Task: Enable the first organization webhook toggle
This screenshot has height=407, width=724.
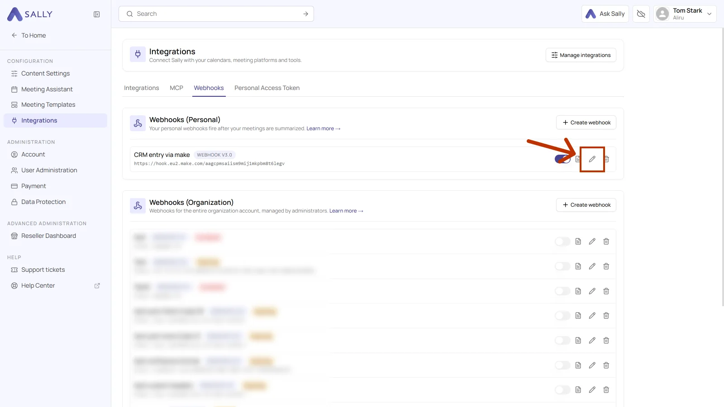Action: (562, 241)
